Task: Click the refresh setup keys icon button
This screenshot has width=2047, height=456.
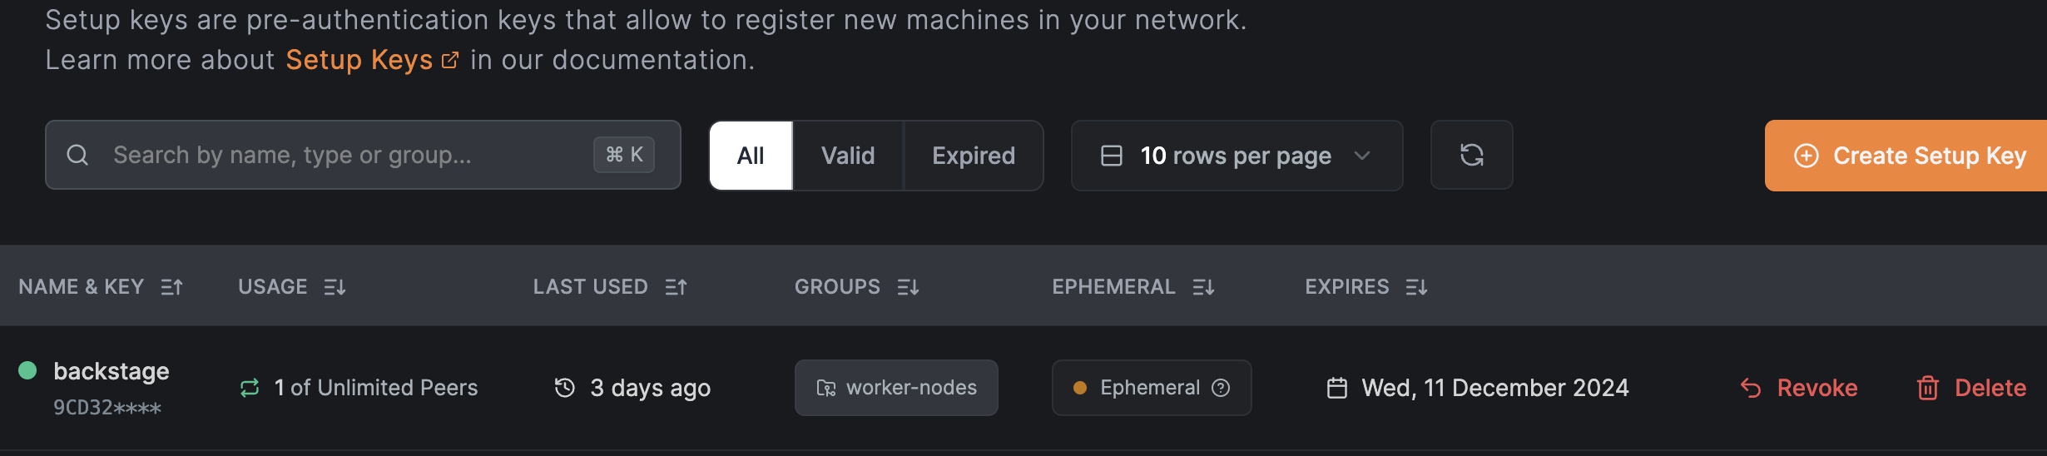Action: tap(1471, 156)
